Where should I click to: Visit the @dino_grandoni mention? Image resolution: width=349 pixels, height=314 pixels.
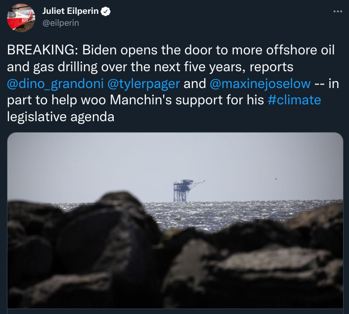[55, 84]
